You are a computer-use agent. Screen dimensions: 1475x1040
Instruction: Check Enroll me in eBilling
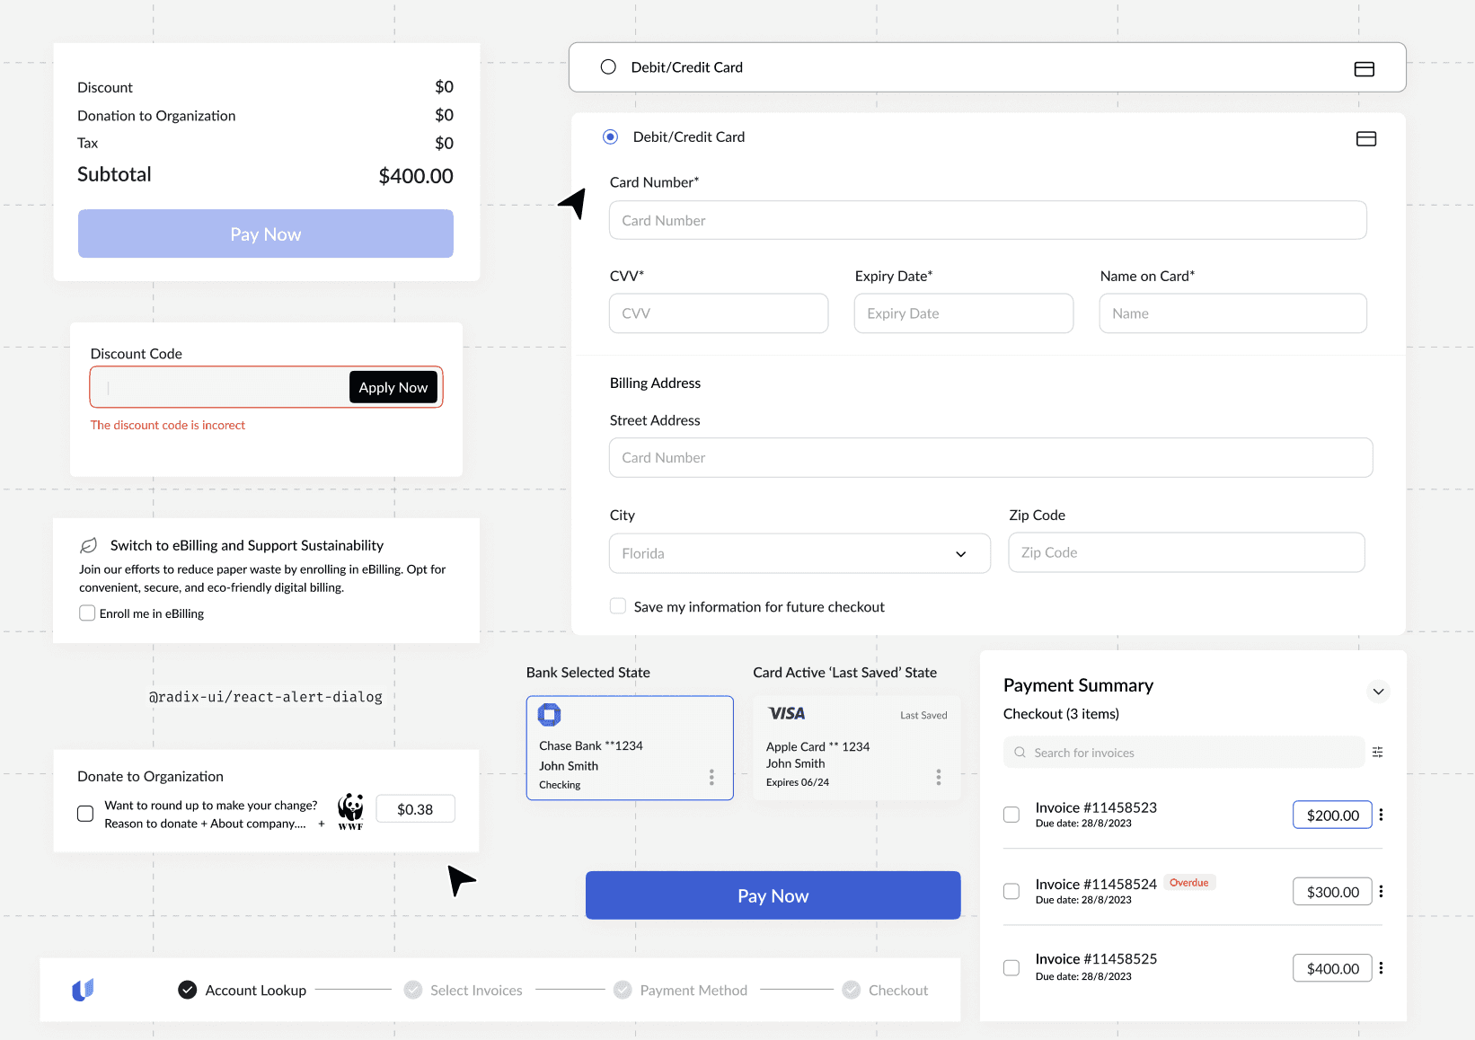pyautogui.click(x=87, y=613)
